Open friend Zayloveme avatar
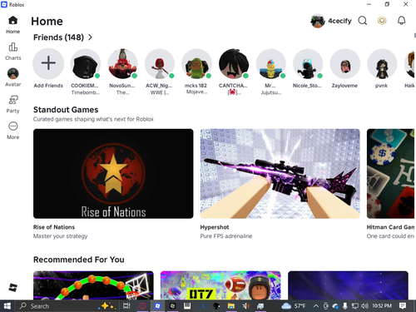This screenshot has height=312, width=416. (x=345, y=64)
